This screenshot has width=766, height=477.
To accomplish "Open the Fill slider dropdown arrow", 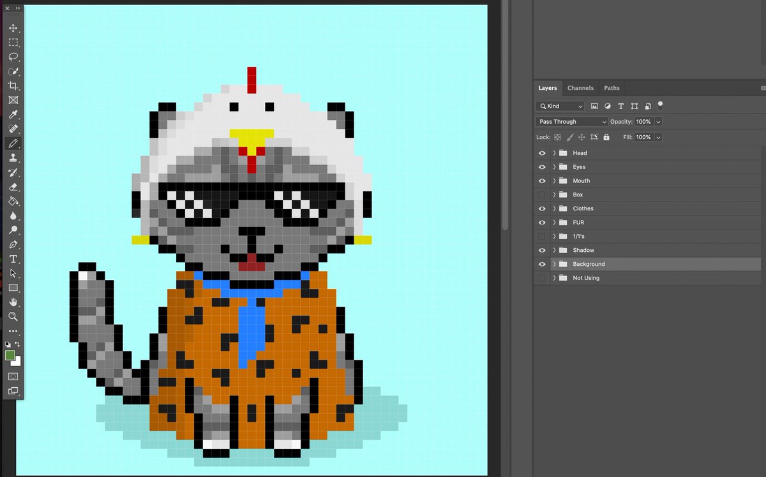I will (659, 137).
